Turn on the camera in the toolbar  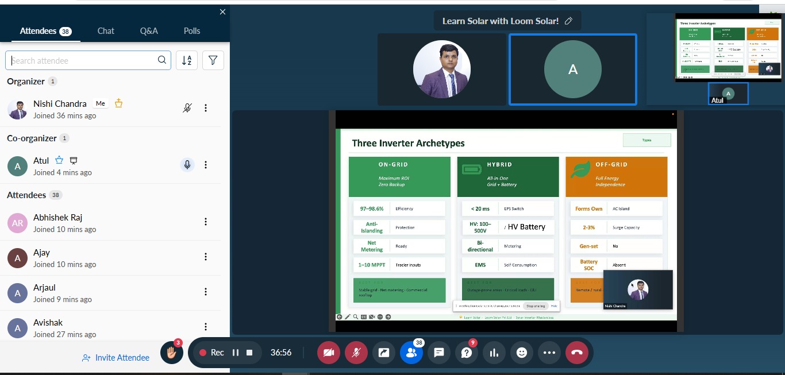329,353
